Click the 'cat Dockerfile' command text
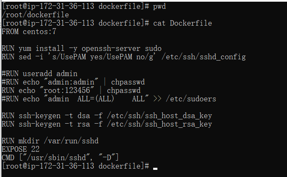 (x=183, y=23)
